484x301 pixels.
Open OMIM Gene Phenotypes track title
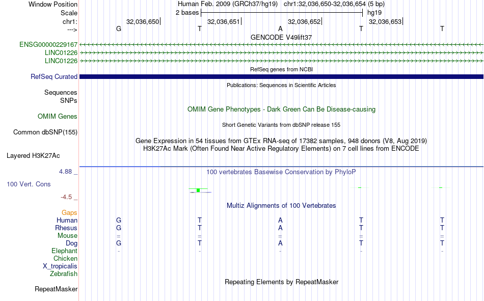tap(281, 110)
